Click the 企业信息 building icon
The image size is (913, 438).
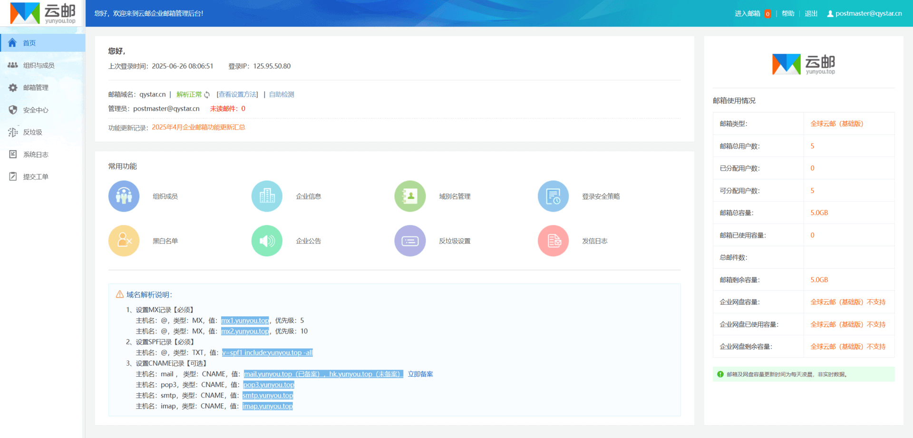pyautogui.click(x=267, y=196)
